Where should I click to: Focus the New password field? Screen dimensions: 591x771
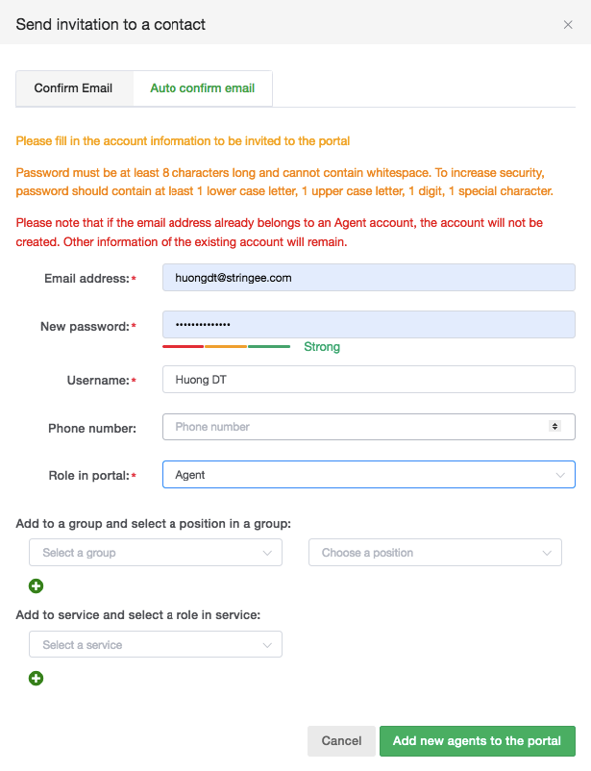[x=369, y=325]
